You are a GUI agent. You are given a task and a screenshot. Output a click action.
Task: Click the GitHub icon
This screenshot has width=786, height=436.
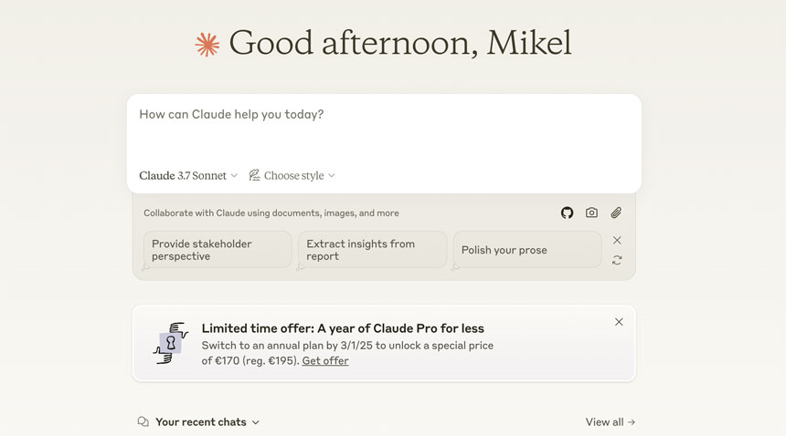click(567, 213)
